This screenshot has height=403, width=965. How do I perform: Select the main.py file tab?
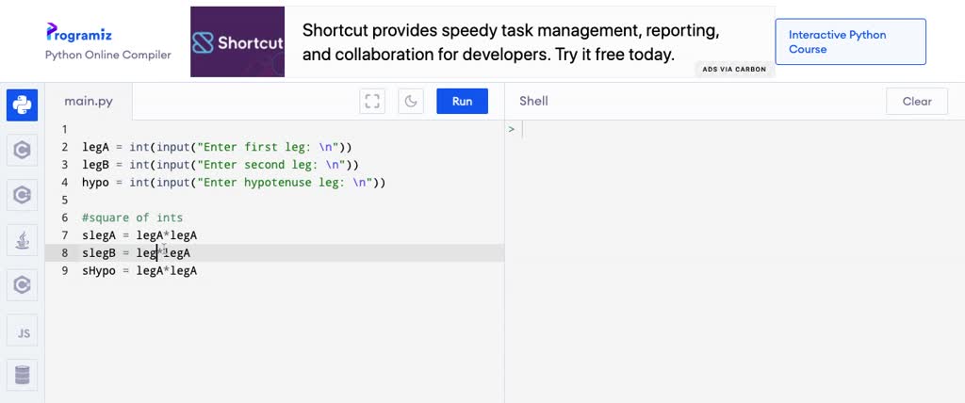(x=89, y=102)
